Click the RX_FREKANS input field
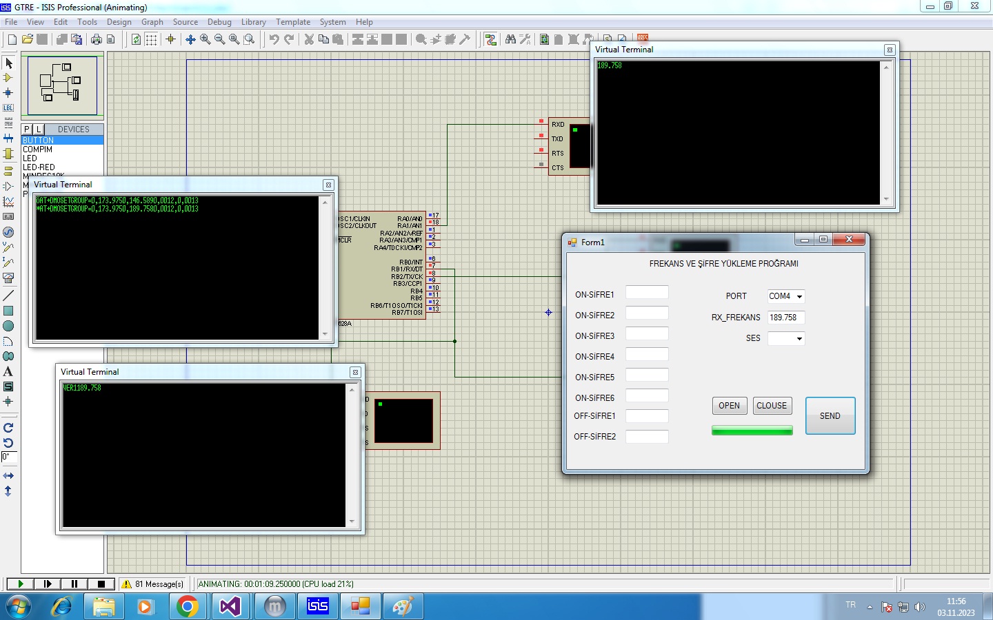The height and width of the screenshot is (620, 993). [x=786, y=318]
